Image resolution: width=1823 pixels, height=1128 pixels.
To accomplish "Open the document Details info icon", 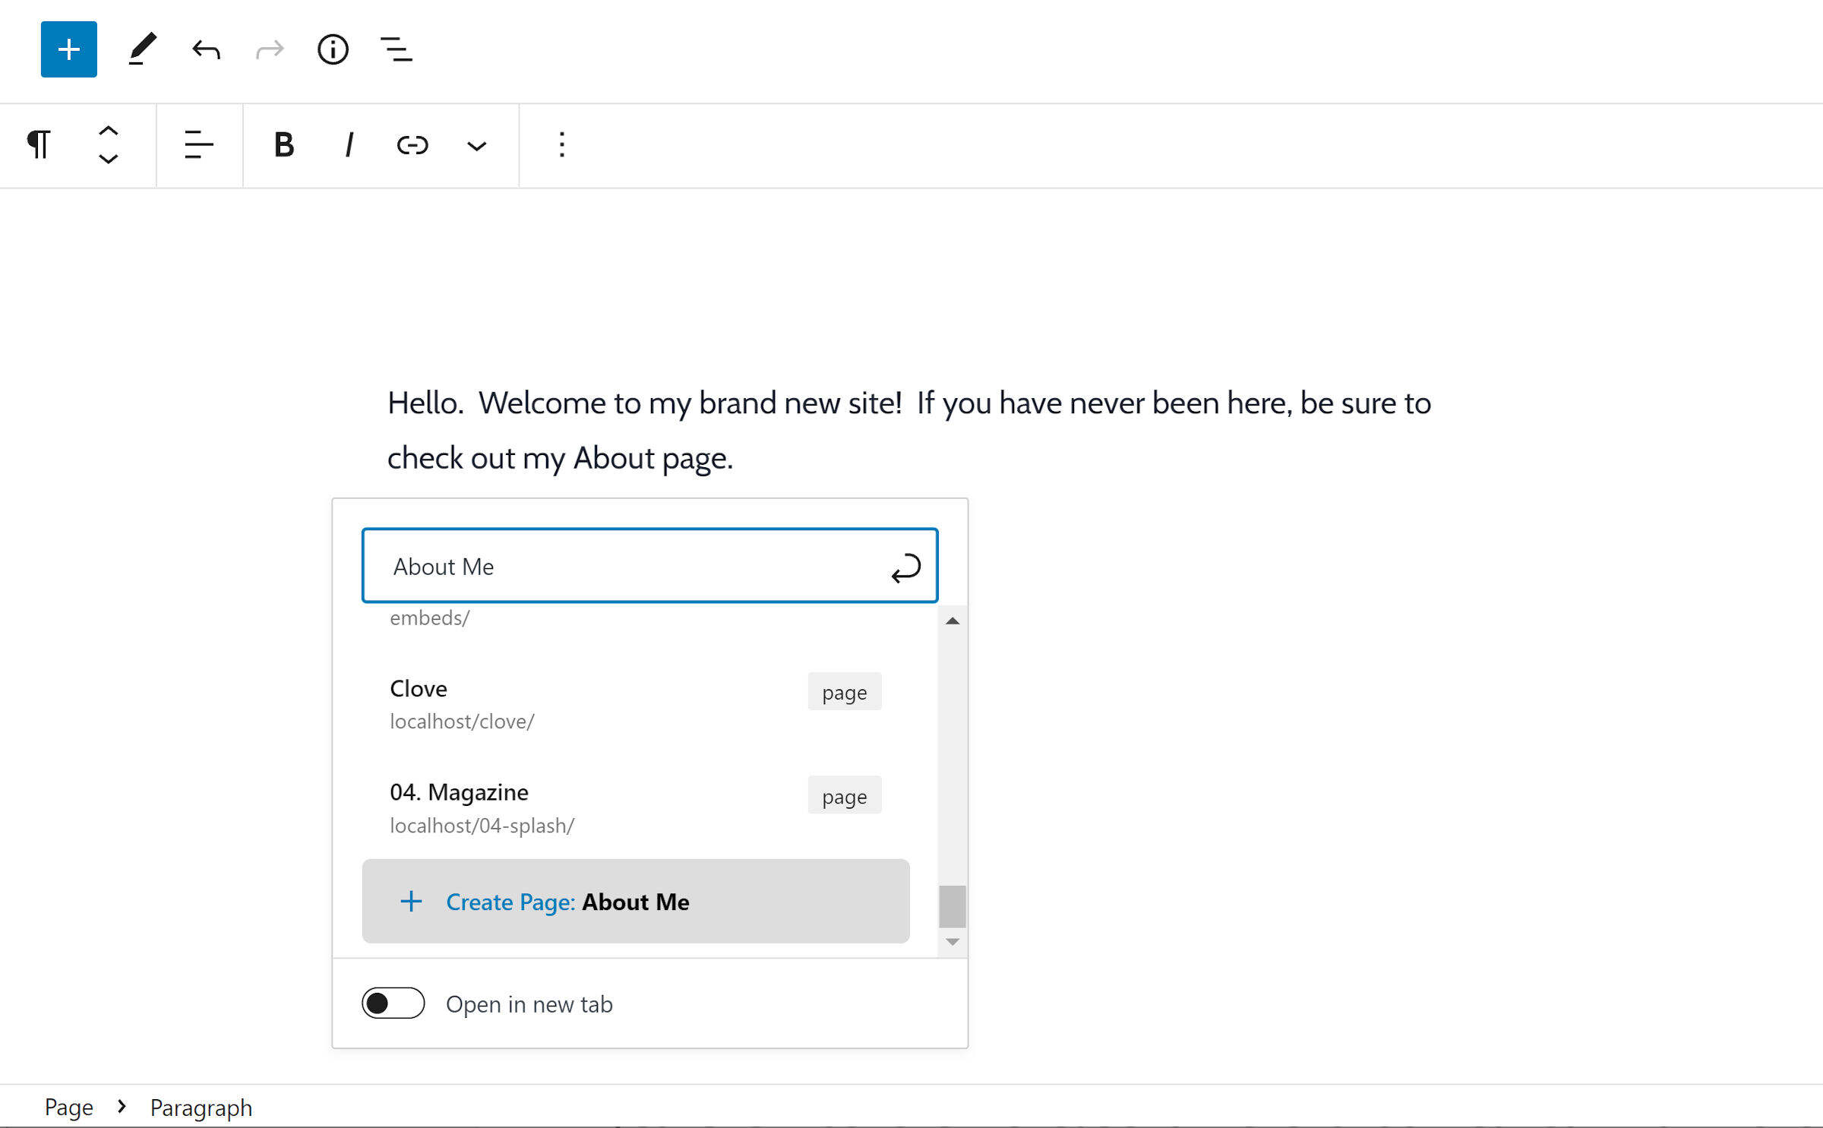I will 333,50.
